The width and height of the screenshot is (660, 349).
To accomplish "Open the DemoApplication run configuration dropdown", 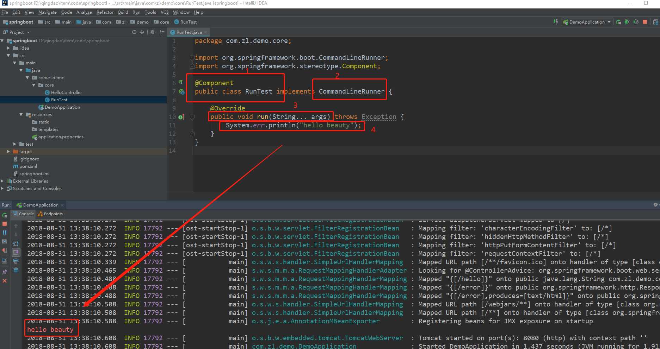I will coord(587,22).
